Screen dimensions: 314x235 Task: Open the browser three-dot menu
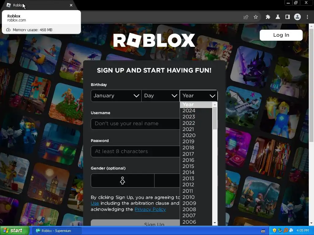(x=307, y=17)
